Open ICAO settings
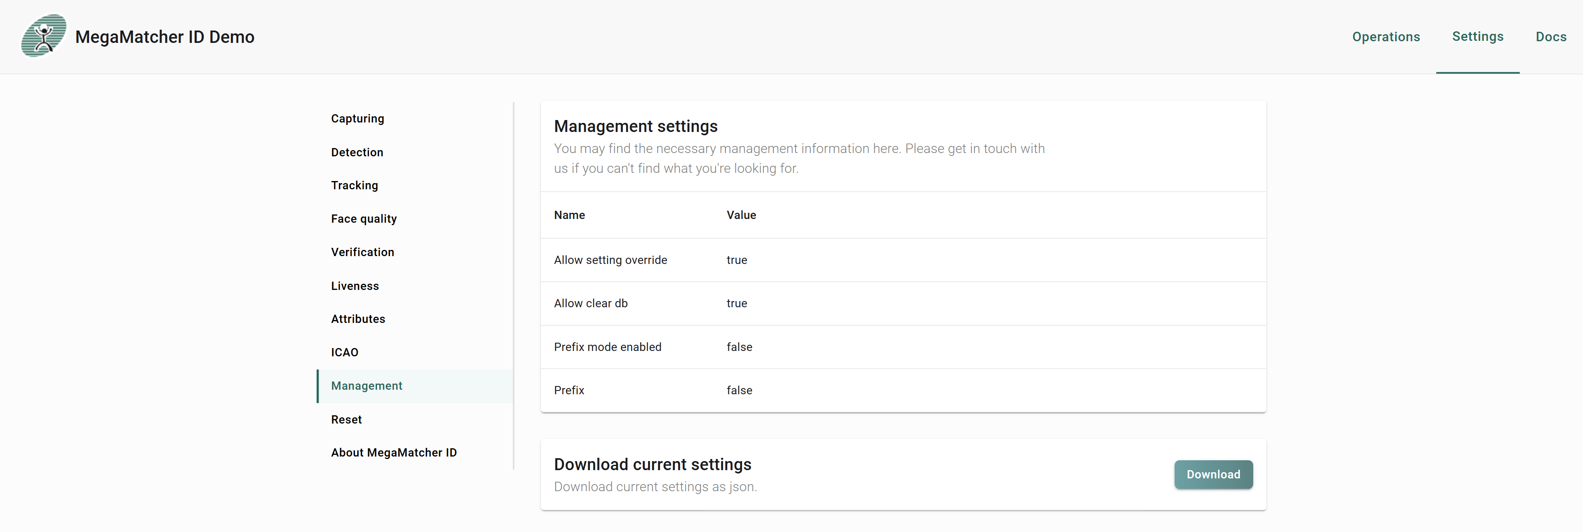Screen dimensions: 1583x532 tap(416, 353)
